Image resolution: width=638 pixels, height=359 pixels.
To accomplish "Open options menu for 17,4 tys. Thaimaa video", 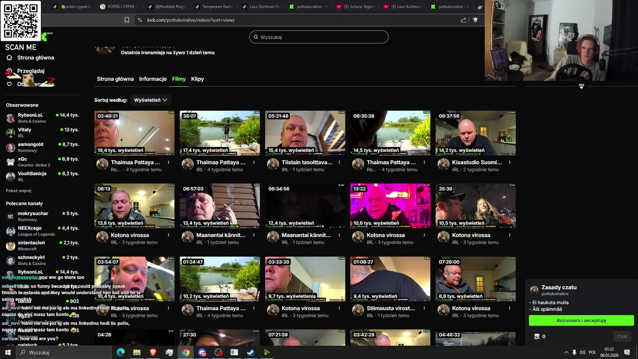I will [x=254, y=163].
